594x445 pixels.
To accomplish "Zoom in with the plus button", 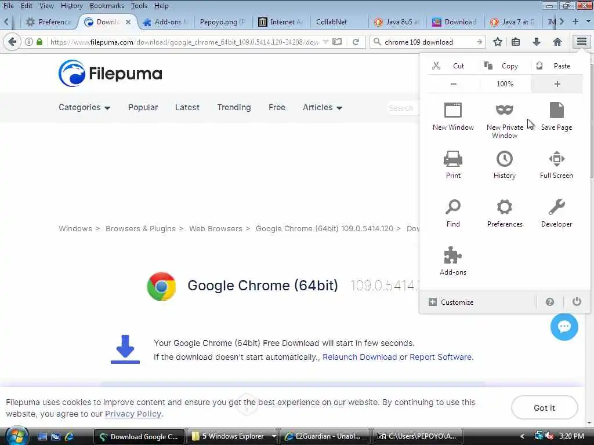I will click(557, 84).
